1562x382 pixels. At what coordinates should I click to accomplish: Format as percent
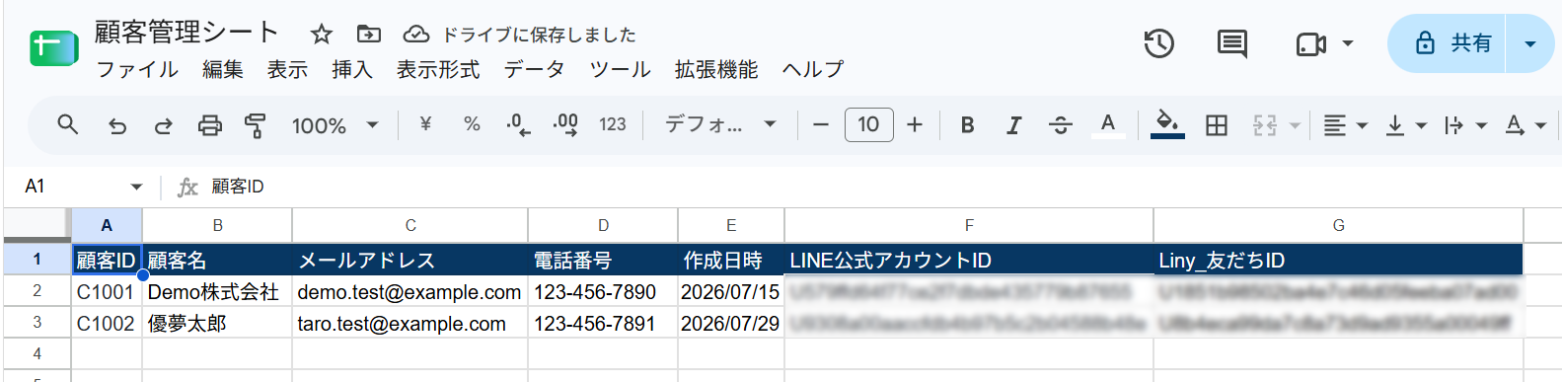coord(472,124)
